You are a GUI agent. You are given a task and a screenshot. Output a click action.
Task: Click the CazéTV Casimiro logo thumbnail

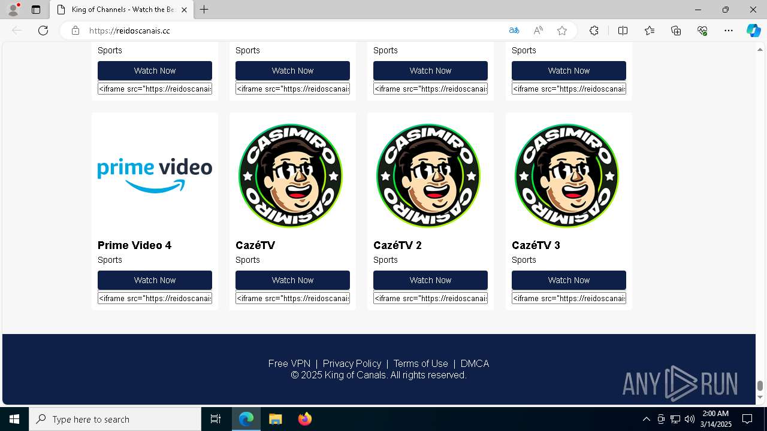click(x=291, y=175)
